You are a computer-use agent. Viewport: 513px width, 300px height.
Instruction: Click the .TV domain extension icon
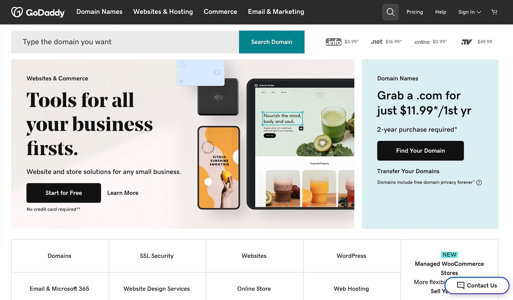[x=466, y=41]
